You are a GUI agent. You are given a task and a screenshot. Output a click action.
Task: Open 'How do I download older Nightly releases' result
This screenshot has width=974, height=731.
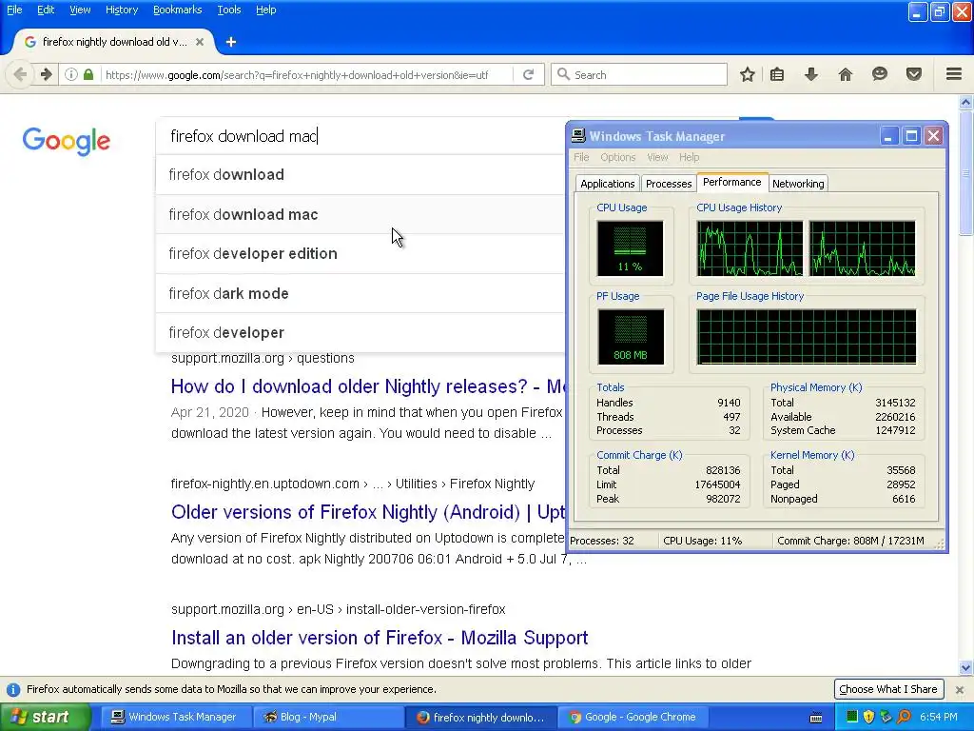(368, 386)
